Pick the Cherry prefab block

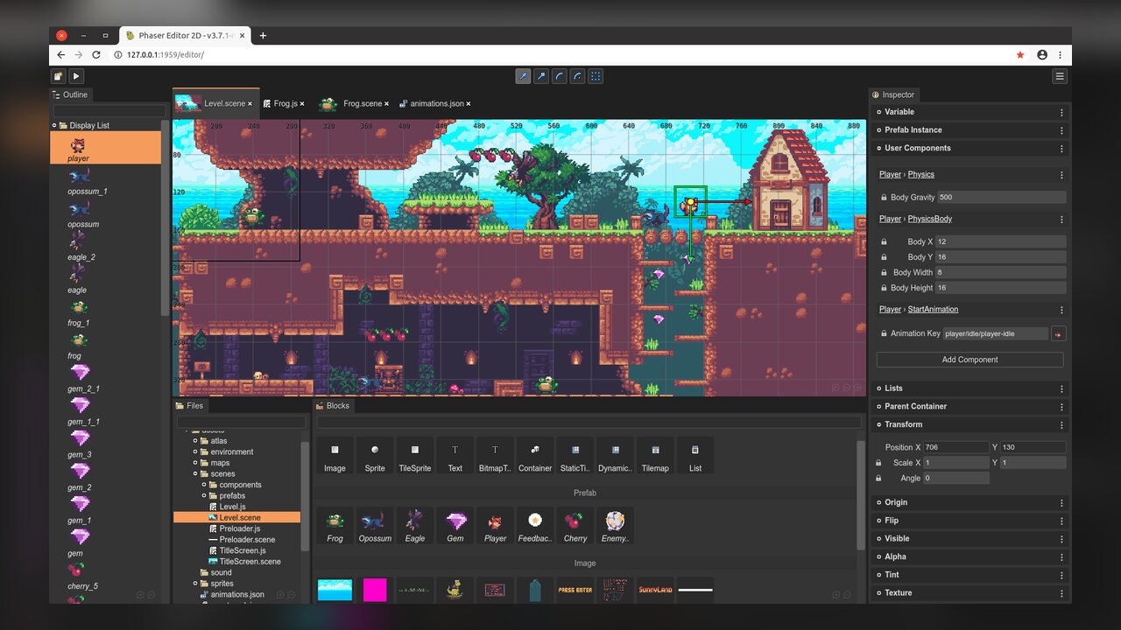click(x=575, y=526)
